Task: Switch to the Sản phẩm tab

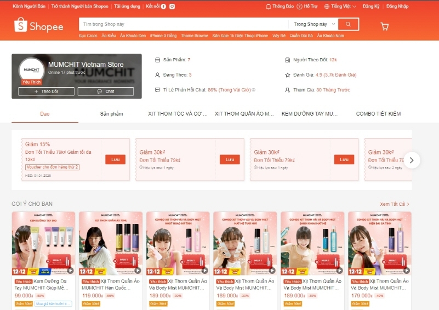Action: pos(111,114)
